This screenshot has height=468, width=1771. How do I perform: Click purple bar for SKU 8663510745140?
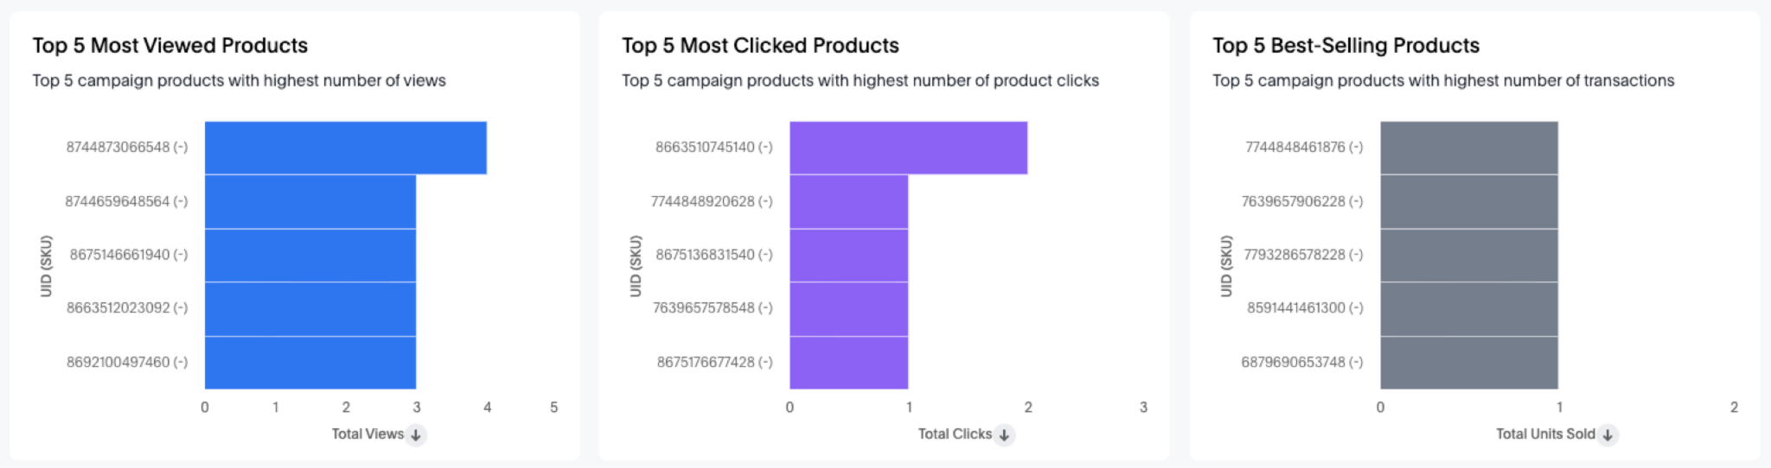pyautogui.click(x=908, y=148)
